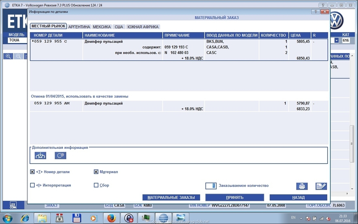Image resolution: width=358 pixels, height=224 pixels.
Task: Click the ETKA main window help button
Action: 323,5
